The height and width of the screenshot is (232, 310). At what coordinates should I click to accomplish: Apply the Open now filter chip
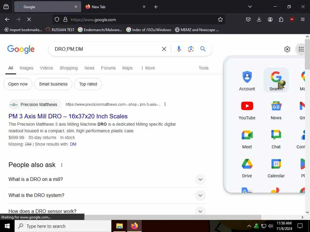[x=18, y=84]
